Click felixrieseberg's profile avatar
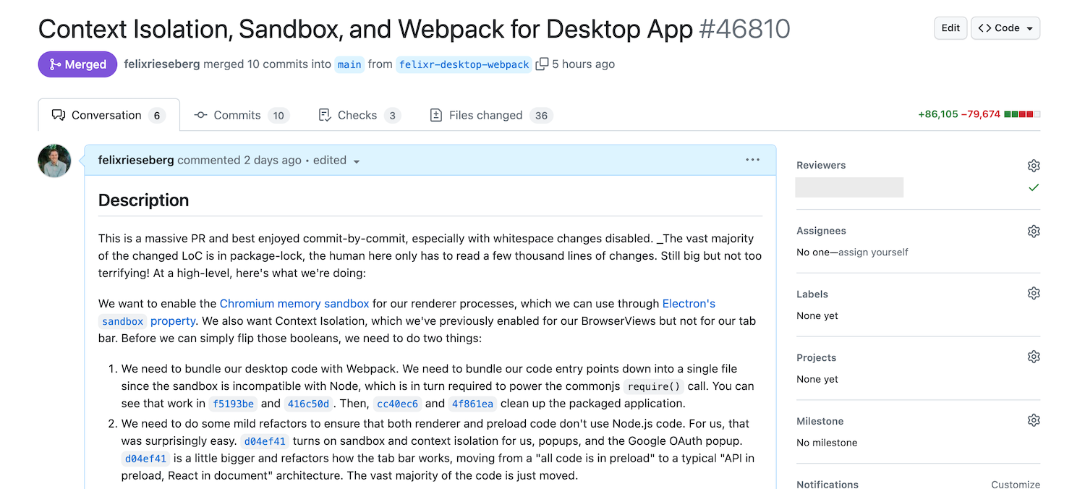Image resolution: width=1085 pixels, height=489 pixels. pos(54,160)
